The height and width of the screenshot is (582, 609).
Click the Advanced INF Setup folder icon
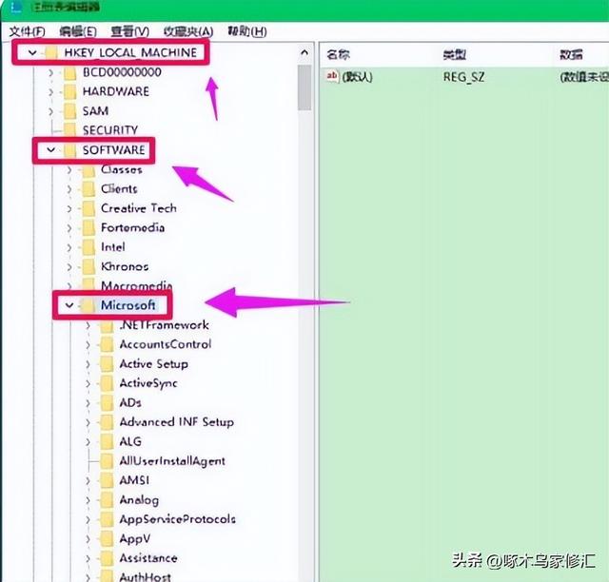[x=107, y=422]
